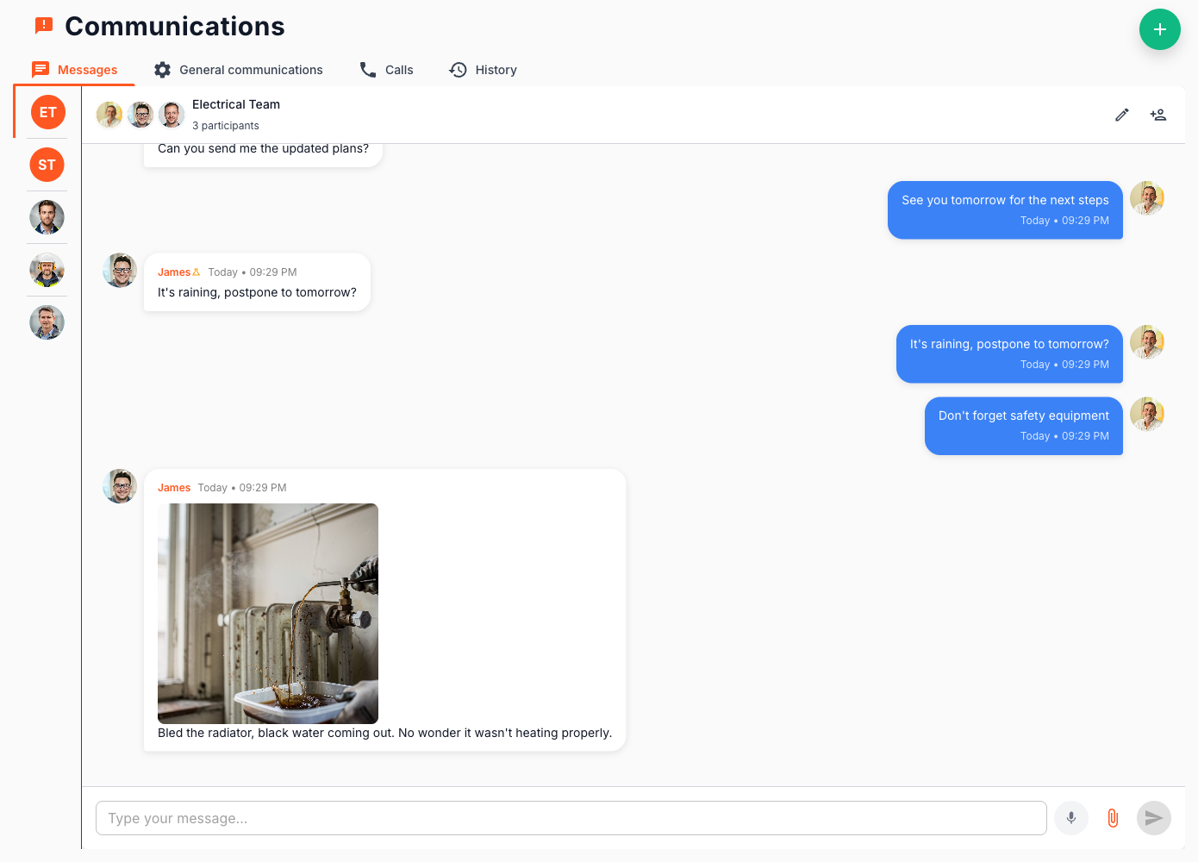Select the ET Electrical Team conversation
The width and height of the screenshot is (1198, 862).
coord(47,112)
